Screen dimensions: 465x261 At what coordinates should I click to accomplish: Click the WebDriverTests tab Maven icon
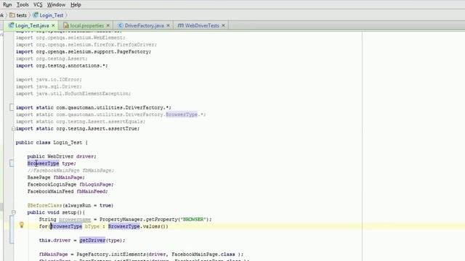(x=181, y=25)
